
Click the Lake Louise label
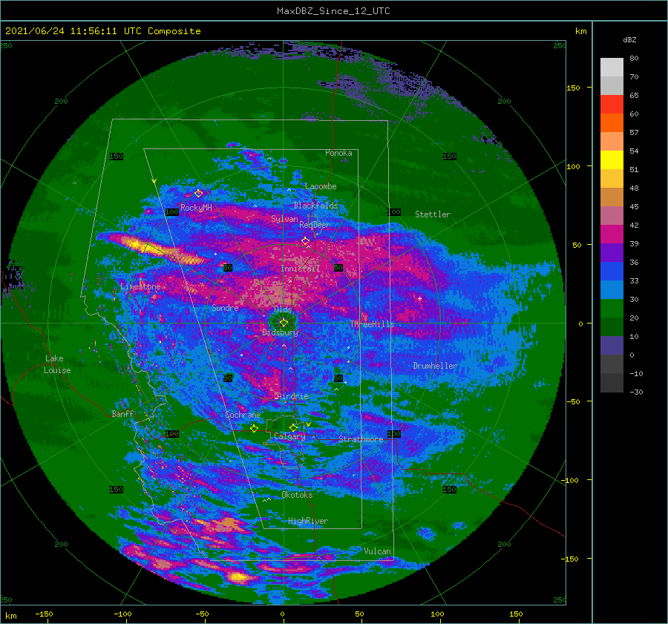57,364
